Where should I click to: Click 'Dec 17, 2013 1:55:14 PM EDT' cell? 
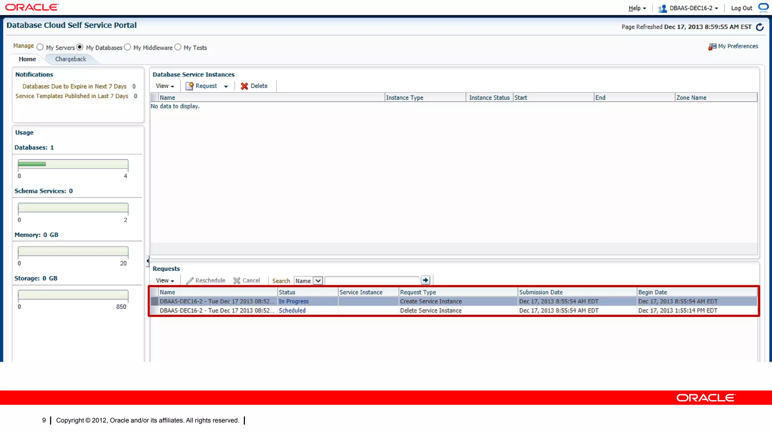pos(697,310)
